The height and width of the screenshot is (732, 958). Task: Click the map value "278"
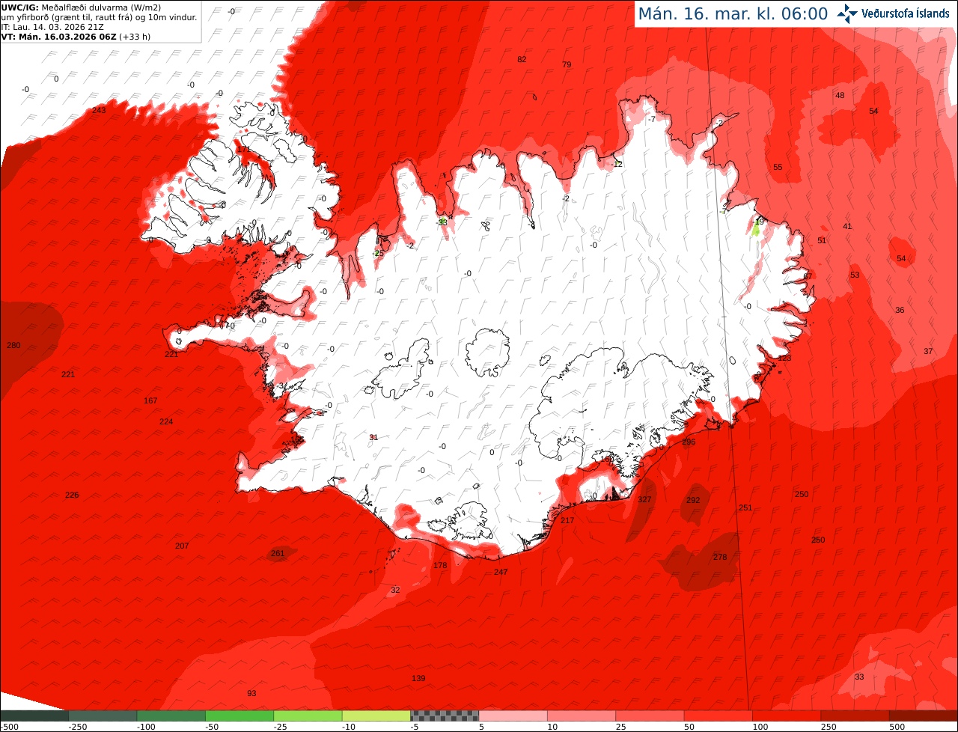pos(720,557)
